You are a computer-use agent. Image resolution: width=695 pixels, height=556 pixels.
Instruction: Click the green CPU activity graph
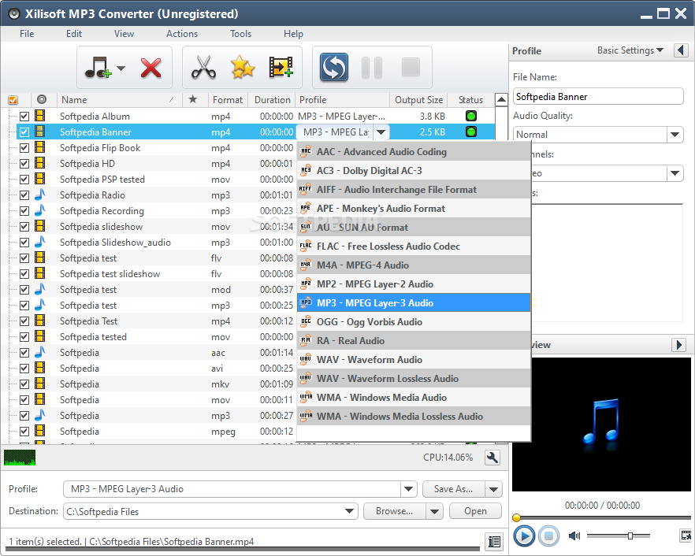click(20, 458)
